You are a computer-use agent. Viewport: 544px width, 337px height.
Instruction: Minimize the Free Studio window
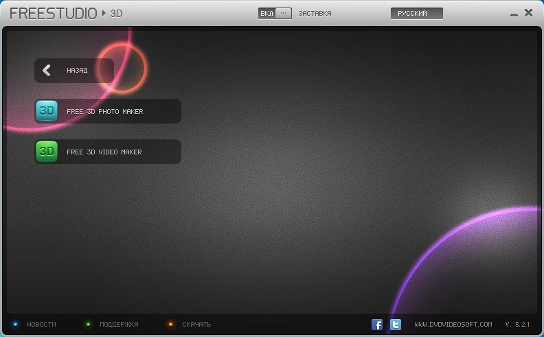tap(514, 13)
